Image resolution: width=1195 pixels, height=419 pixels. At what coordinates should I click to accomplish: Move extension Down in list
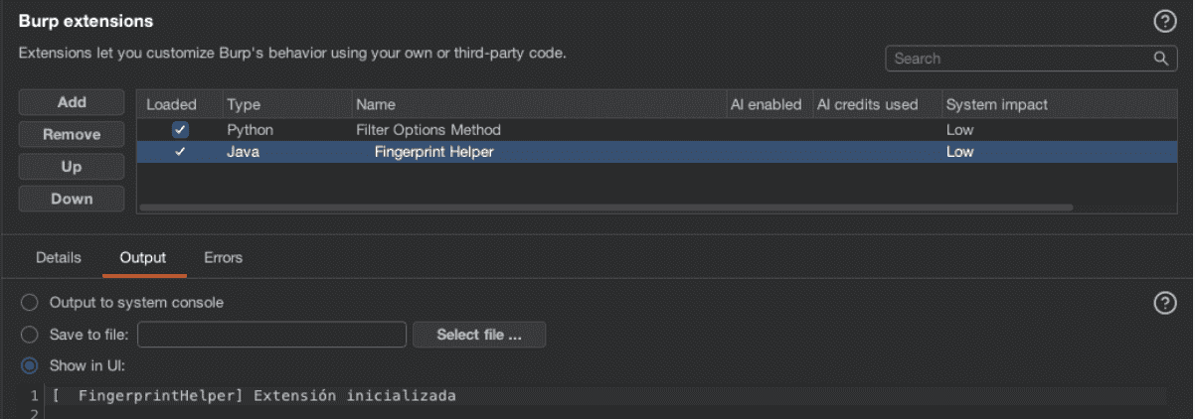pos(72,199)
